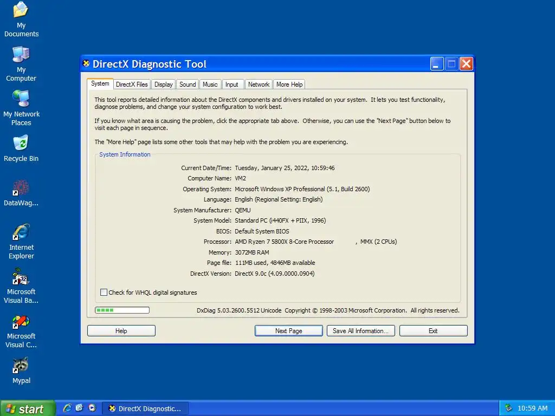This screenshot has height=416, width=555.
Task: Open the Network tab
Action: pyautogui.click(x=259, y=84)
